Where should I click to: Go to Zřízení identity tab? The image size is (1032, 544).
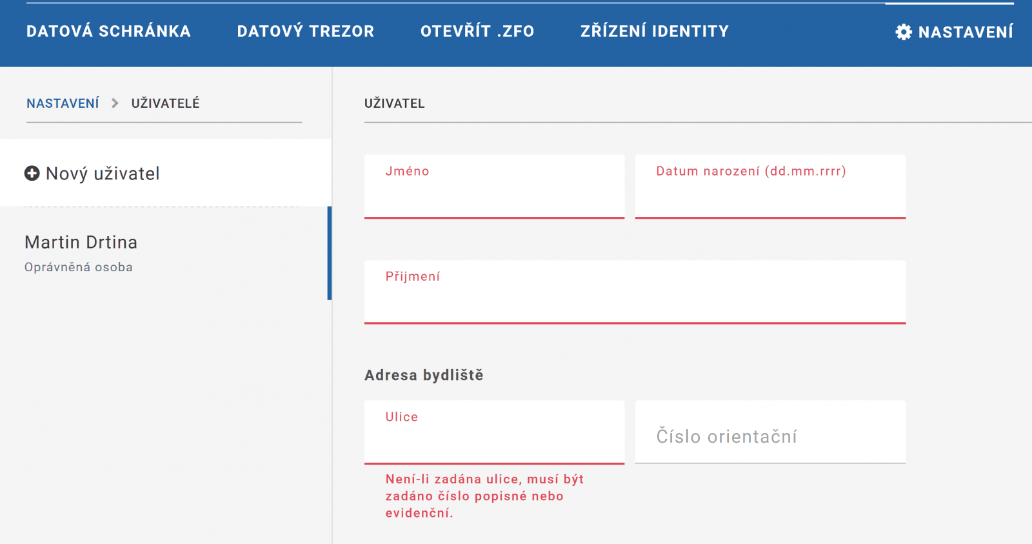(654, 32)
